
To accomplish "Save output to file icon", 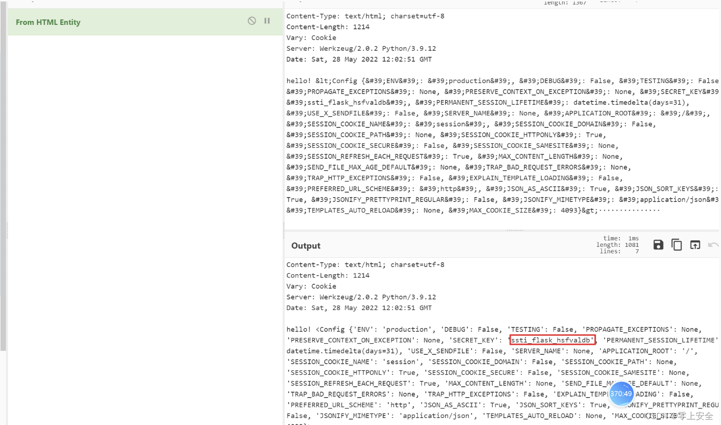I will pyautogui.click(x=658, y=245).
